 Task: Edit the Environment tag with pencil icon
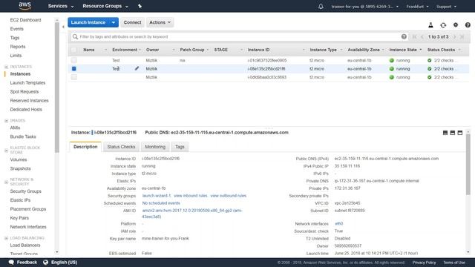tap(137, 68)
